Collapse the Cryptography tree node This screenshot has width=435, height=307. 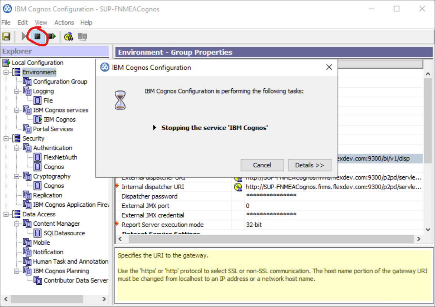[17, 176]
